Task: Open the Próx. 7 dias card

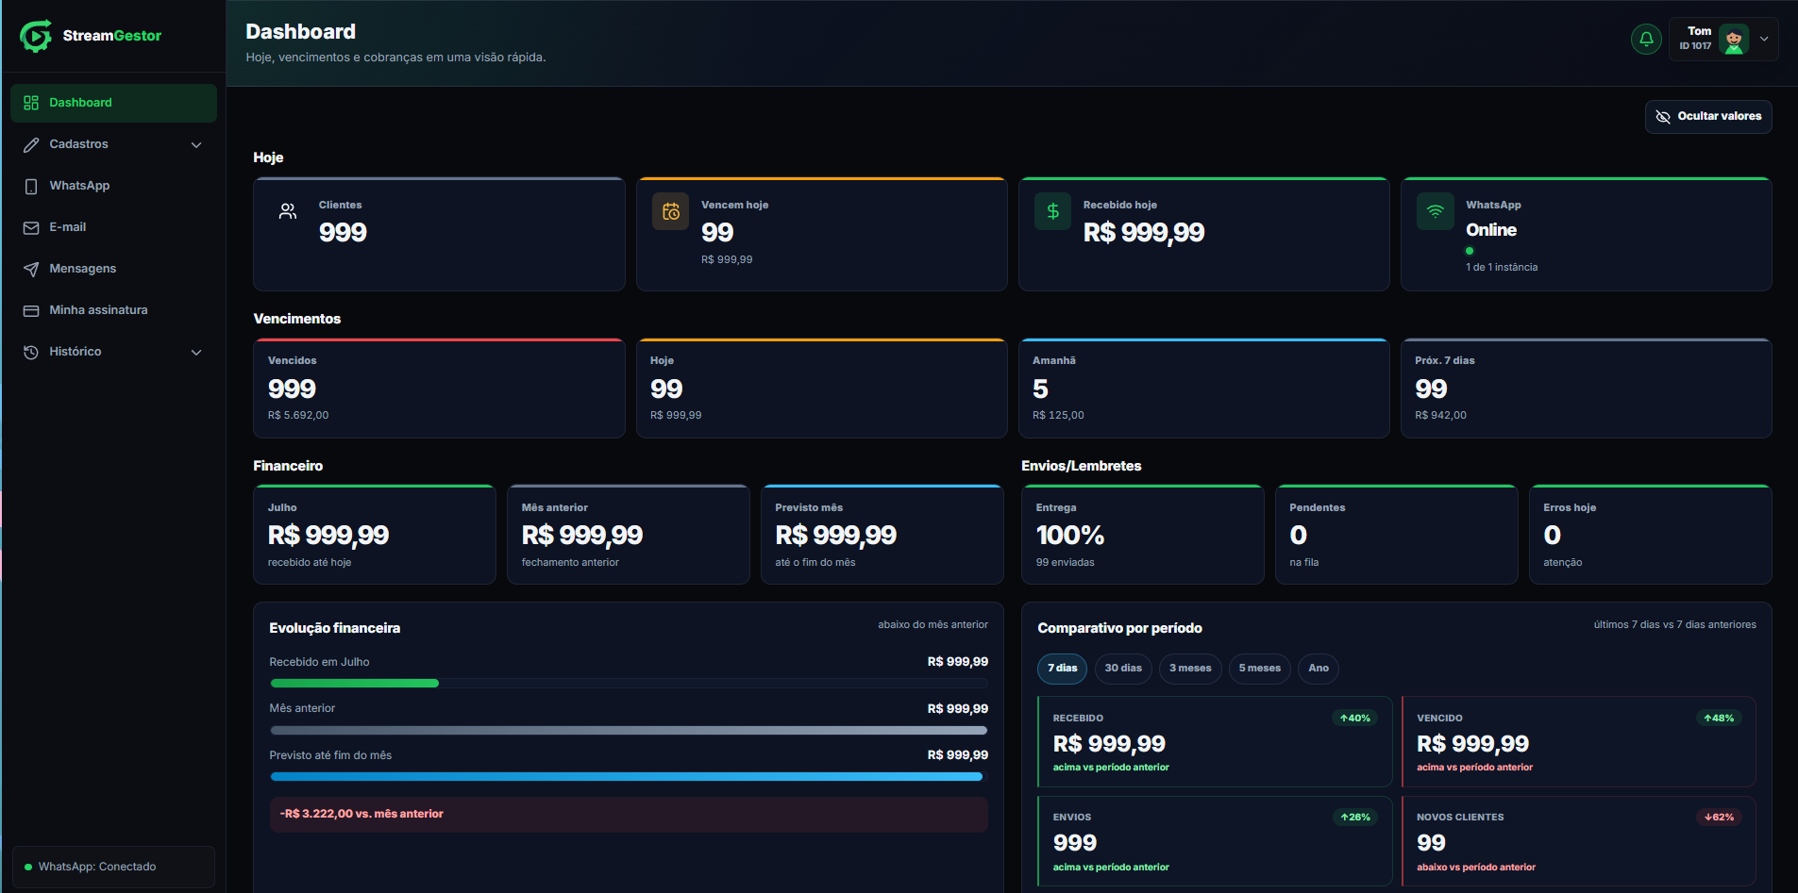Action: tap(1586, 389)
